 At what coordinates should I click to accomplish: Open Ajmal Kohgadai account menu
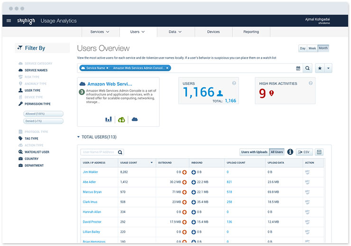pos(317,20)
